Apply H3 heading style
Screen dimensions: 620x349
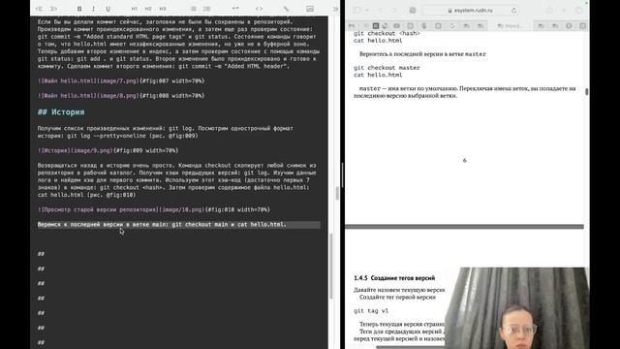[163, 9]
